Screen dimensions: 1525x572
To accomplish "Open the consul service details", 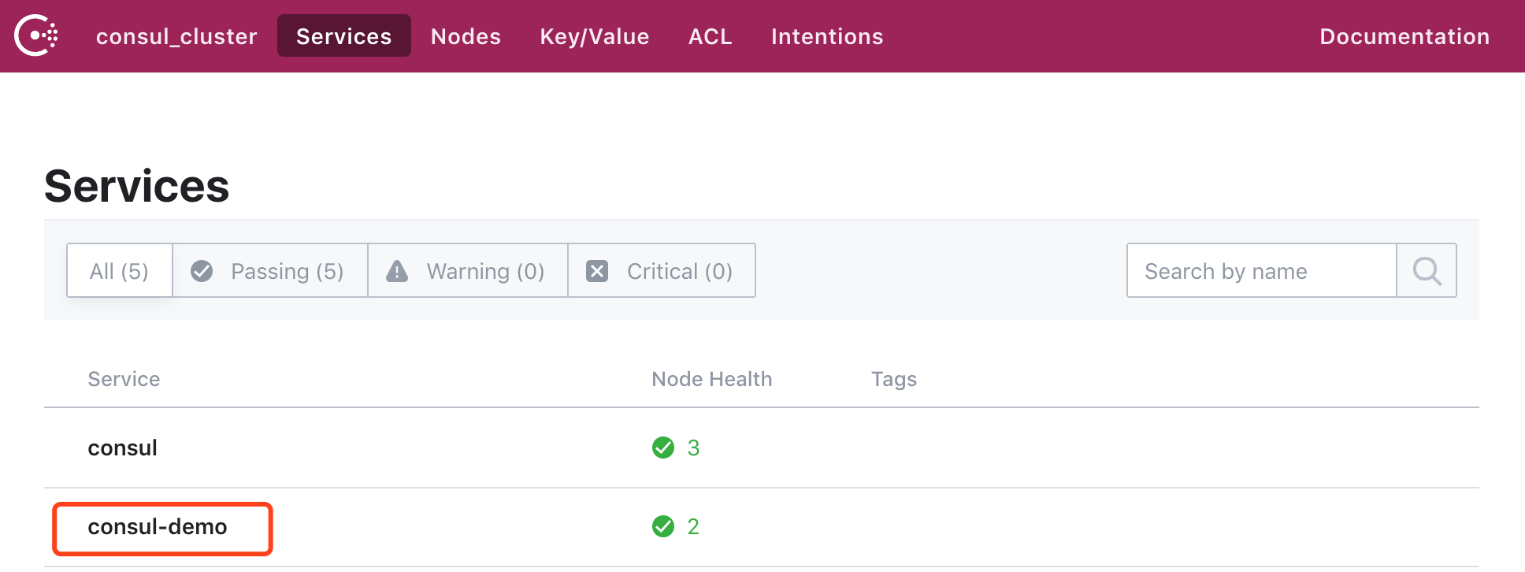I will click(123, 448).
